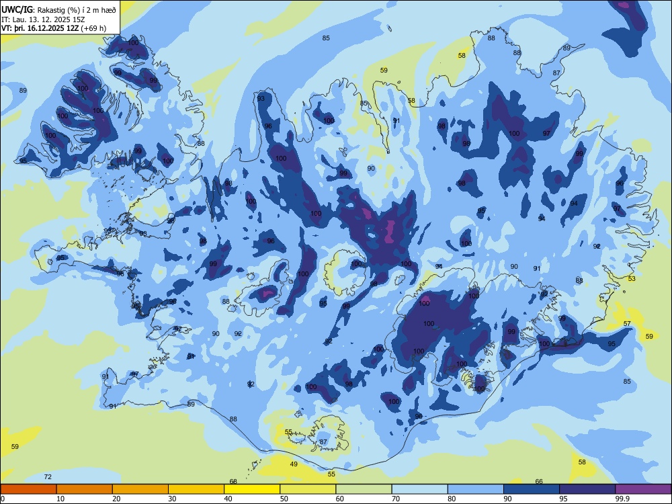Image resolution: width=672 pixels, height=504 pixels.
Task: Click legend scale label "30"
Action: (x=172, y=499)
